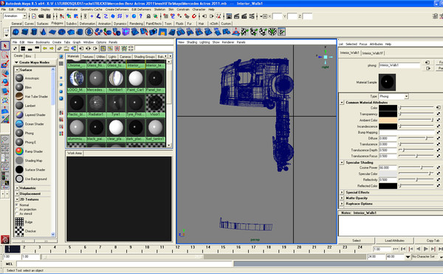
Task: Create a polygon cylinder from the shelf
Action: [34, 32]
